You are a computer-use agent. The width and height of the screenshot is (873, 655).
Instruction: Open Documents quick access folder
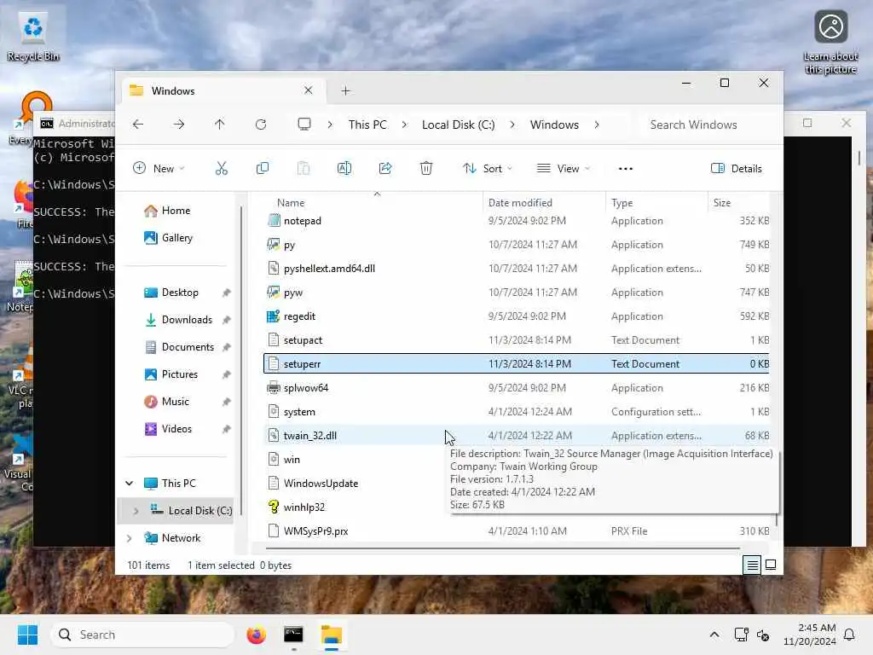tap(187, 347)
